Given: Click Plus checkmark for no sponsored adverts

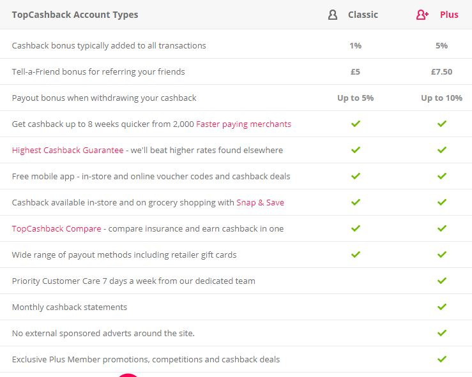Looking at the screenshot, I should tap(442, 333).
